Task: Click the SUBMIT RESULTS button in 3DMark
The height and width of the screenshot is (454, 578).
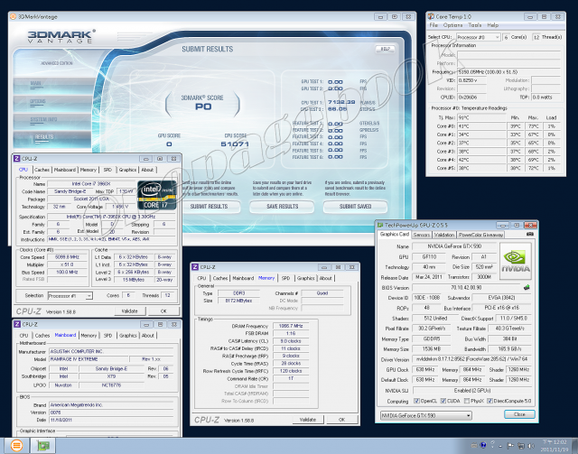Action: coord(209,207)
